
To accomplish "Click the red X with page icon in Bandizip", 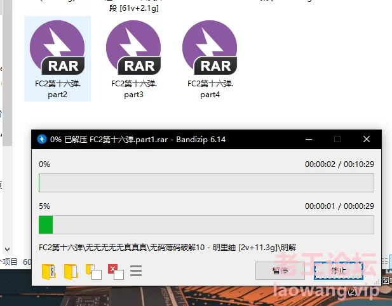I will tap(116, 272).
